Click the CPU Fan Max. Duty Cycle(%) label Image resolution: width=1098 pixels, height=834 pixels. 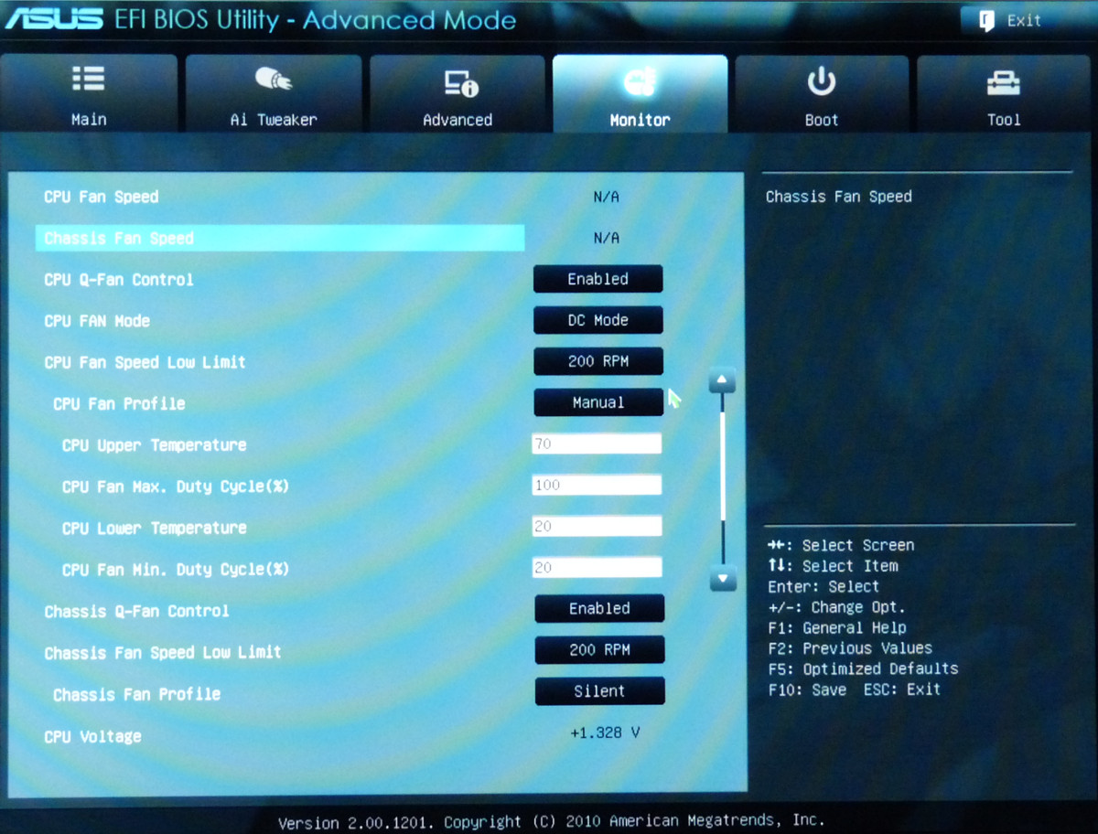click(176, 486)
